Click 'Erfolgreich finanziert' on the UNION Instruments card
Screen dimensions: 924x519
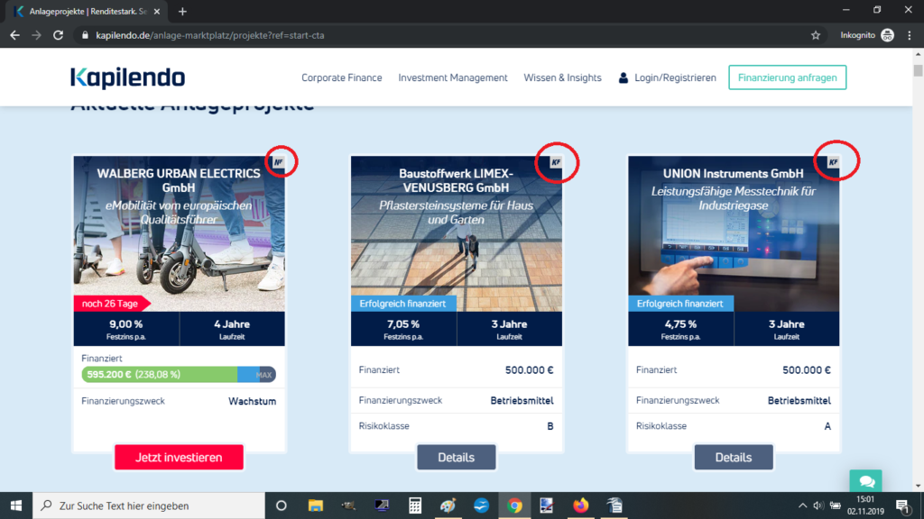click(680, 304)
